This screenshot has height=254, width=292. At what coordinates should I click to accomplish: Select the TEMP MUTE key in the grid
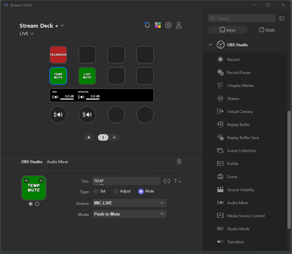pos(58,76)
